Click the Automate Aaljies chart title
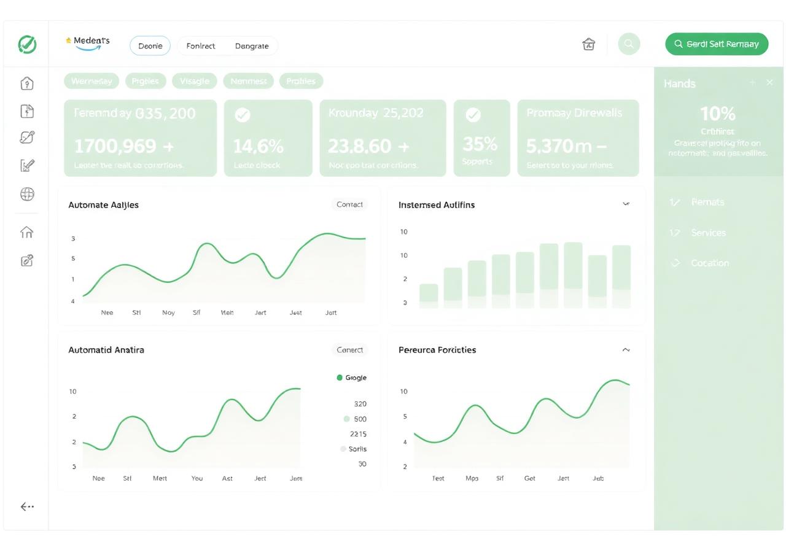786x550 pixels. coord(103,205)
